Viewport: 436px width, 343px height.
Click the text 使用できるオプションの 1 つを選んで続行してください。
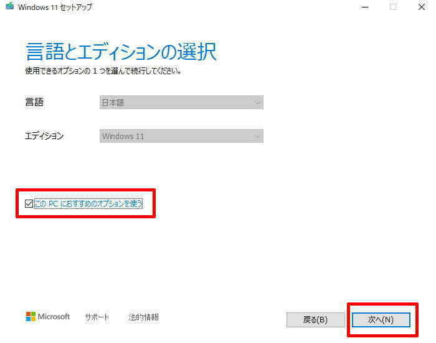103,71
